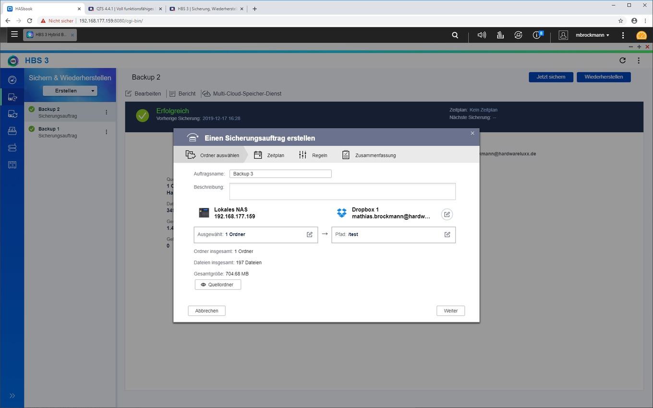The height and width of the screenshot is (408, 653).
Task: Open Multi-Cloud-Speicher-Dienst link
Action: [242, 94]
